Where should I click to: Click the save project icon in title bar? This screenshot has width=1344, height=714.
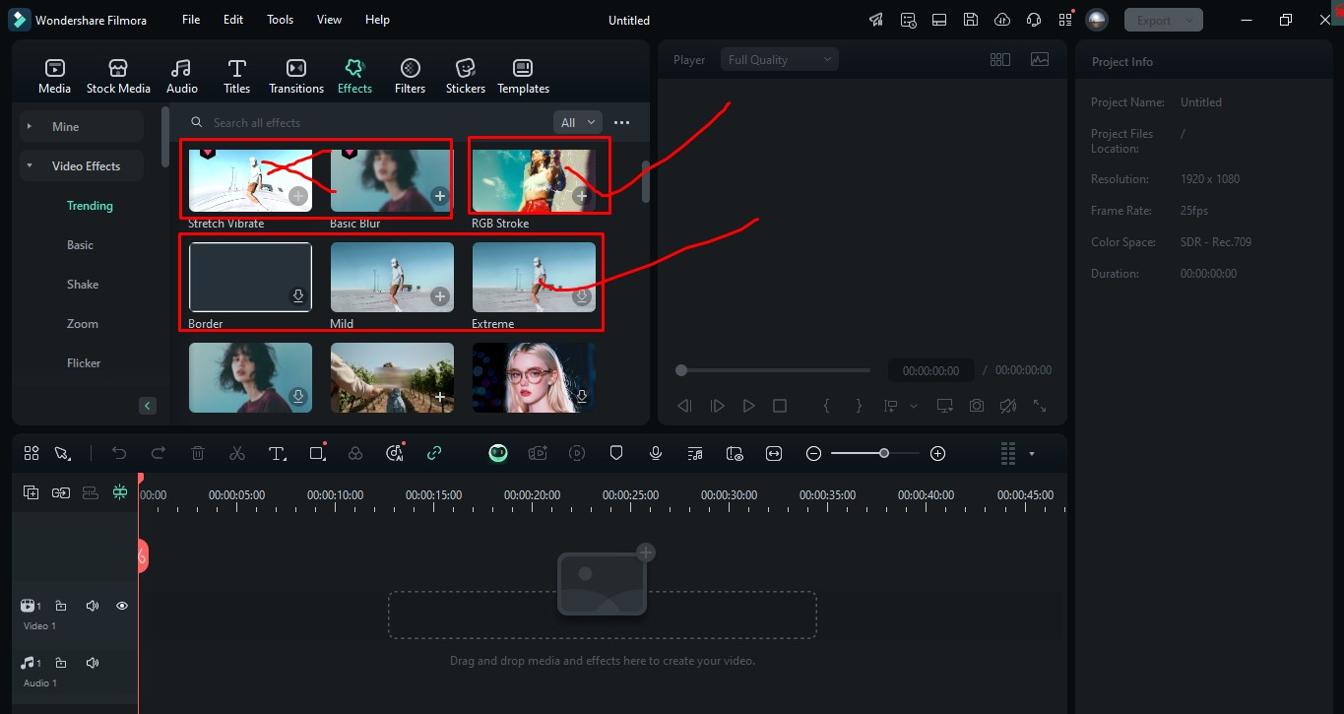[x=971, y=20]
